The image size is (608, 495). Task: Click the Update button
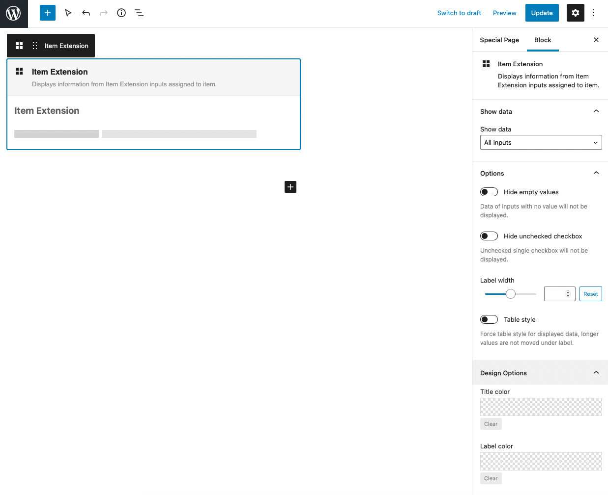click(542, 13)
